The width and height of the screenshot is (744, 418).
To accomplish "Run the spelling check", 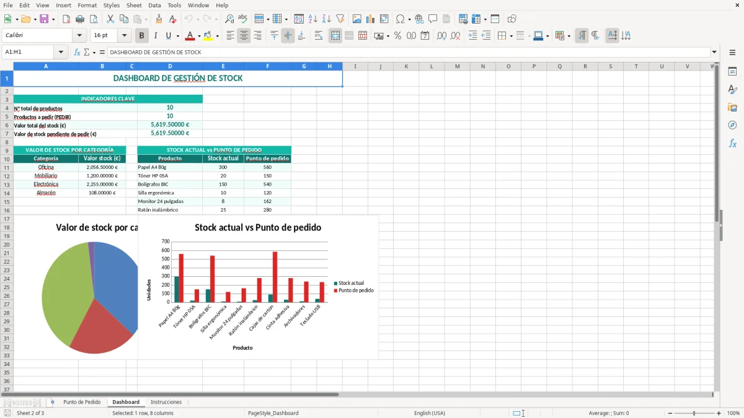I will 243,19.
